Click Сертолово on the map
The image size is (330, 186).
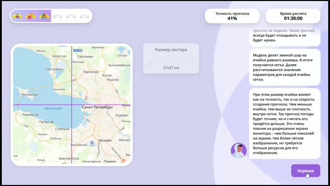85,57
